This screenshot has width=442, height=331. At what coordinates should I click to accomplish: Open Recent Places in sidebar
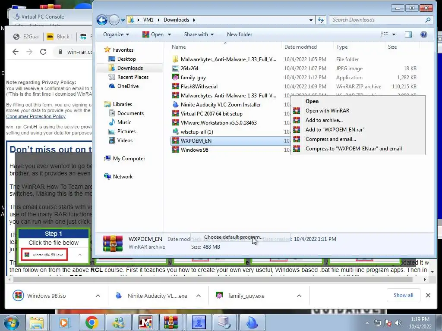133,77
